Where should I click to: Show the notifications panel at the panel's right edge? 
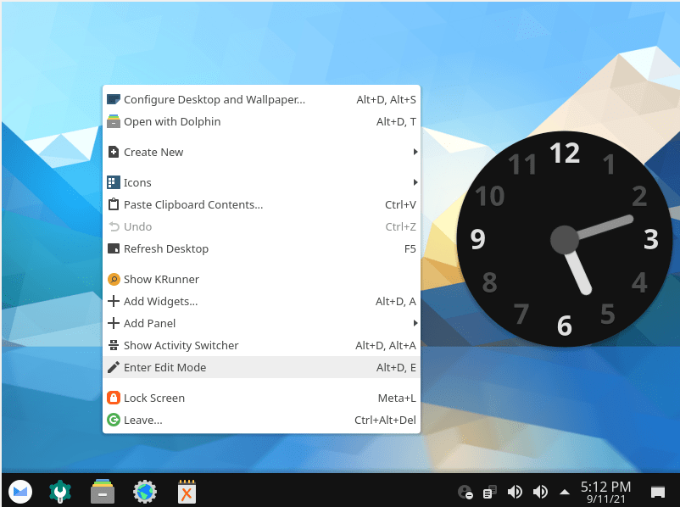(658, 492)
